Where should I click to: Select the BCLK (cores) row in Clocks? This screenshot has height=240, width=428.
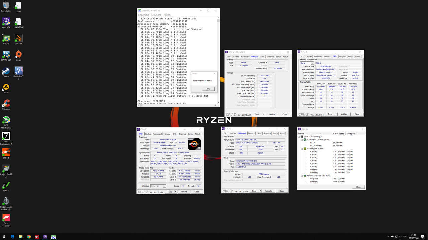pos(326,146)
